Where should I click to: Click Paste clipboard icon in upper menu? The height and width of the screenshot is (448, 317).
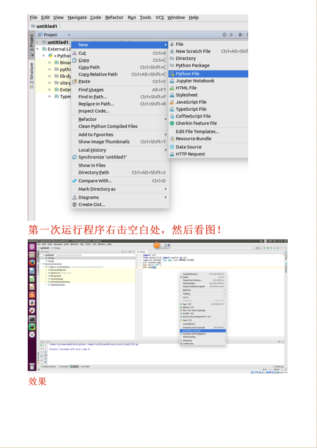tap(75, 81)
